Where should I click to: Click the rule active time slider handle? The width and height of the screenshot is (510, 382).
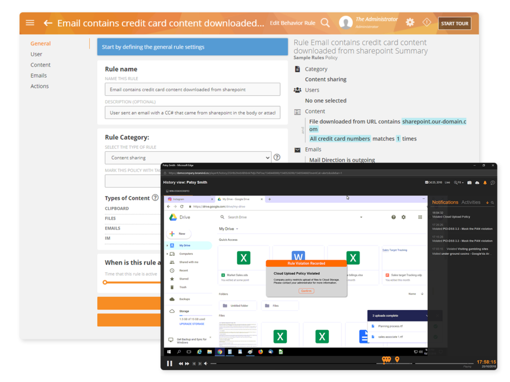[105, 283]
